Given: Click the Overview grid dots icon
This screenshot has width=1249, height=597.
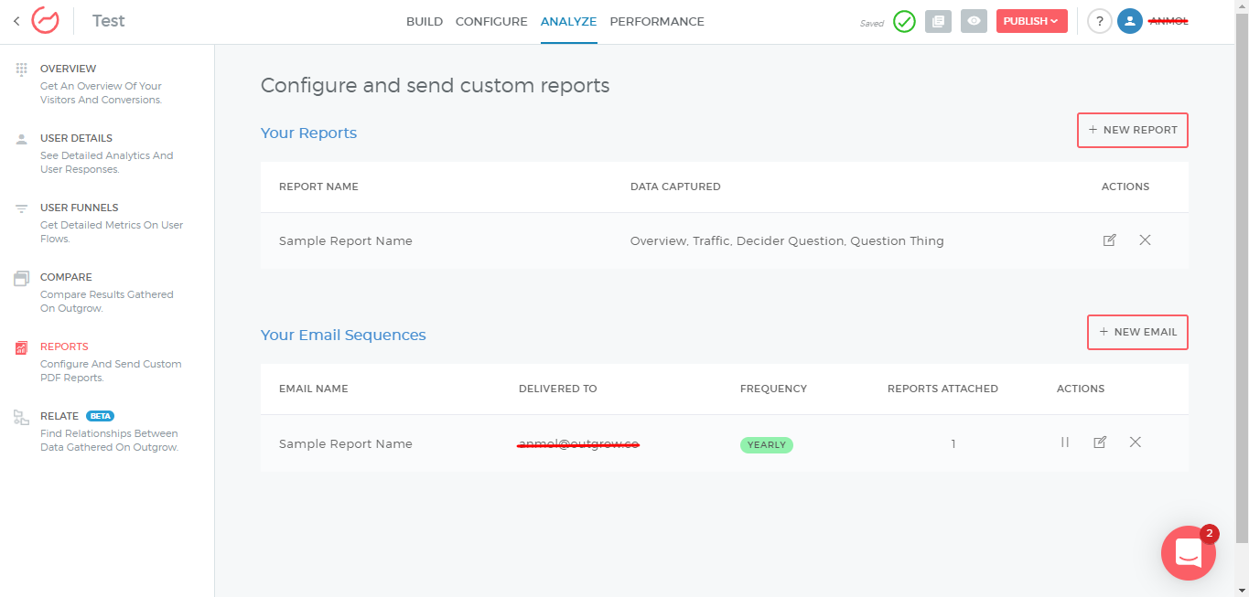Looking at the screenshot, I should (x=21, y=69).
